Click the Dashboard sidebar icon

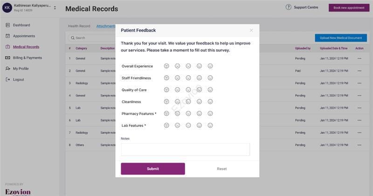[x=8, y=25]
